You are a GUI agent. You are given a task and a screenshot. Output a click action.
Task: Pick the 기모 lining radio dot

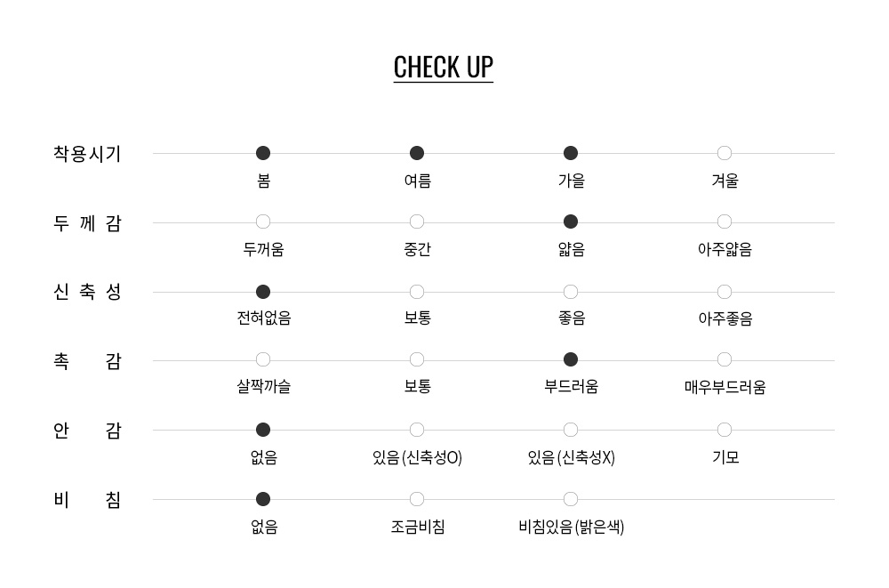click(725, 430)
